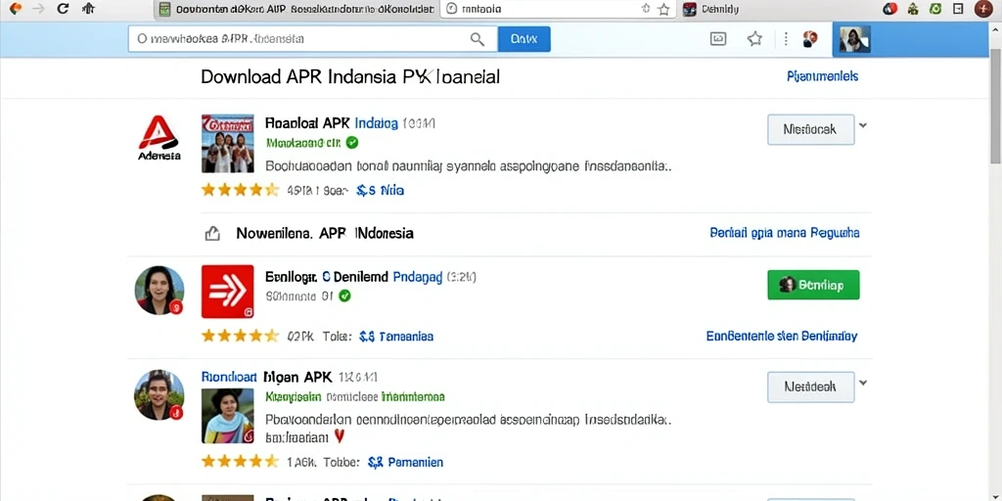The image size is (1002, 501).
Task: Click the red arrow app icon
Action: (x=227, y=292)
